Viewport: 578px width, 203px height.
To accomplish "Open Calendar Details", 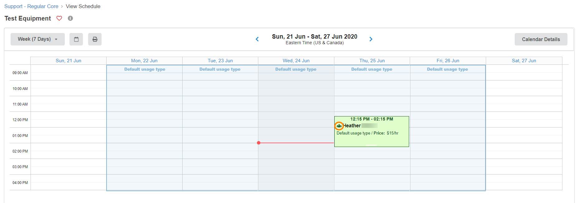I will [541, 39].
